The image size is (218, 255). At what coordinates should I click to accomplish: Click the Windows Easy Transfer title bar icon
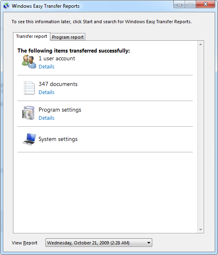[6, 6]
